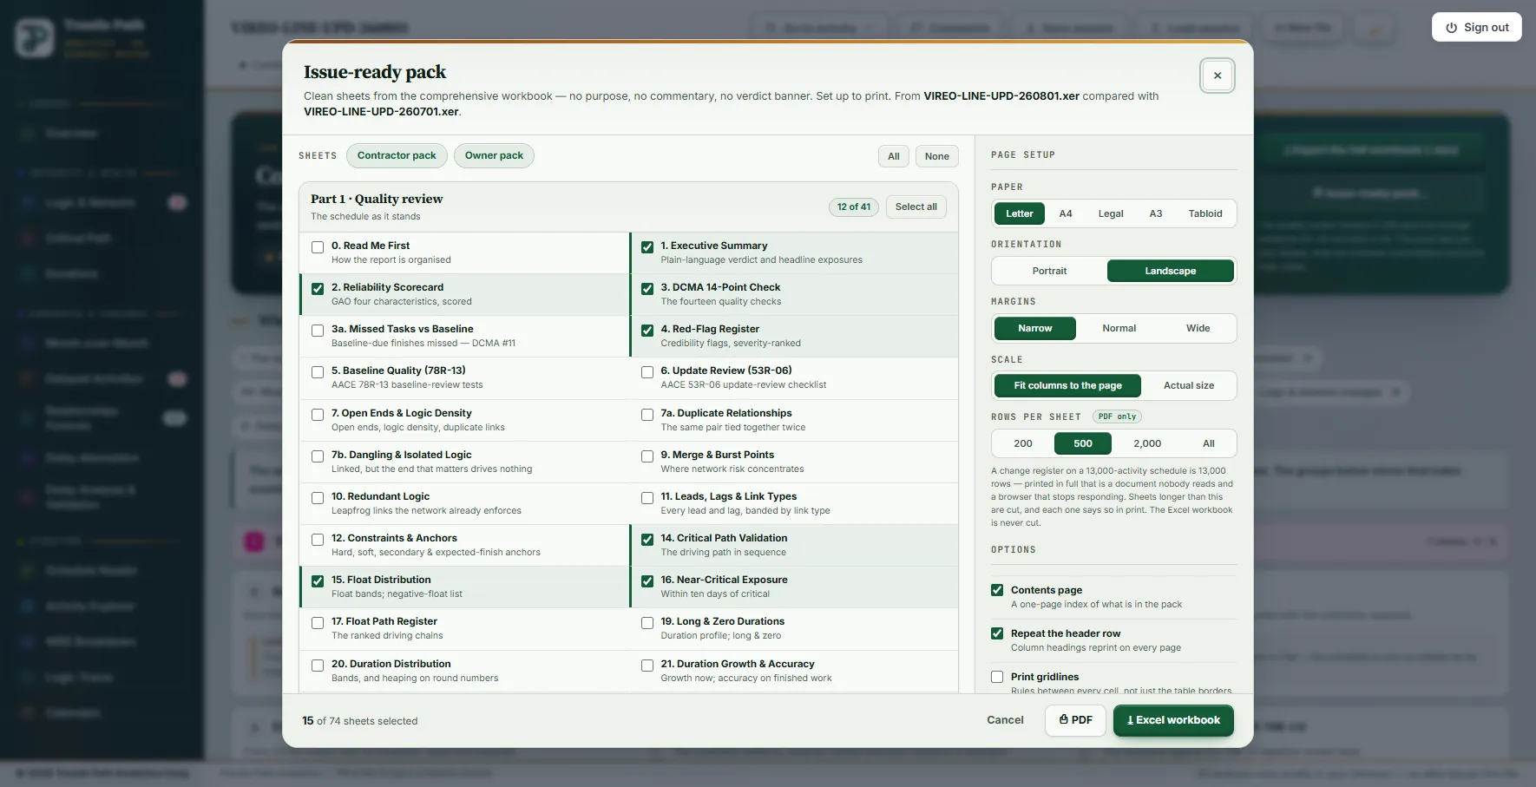Enable 21. Duration Growth & Accuracy
The image size is (1536, 787).
(647, 666)
